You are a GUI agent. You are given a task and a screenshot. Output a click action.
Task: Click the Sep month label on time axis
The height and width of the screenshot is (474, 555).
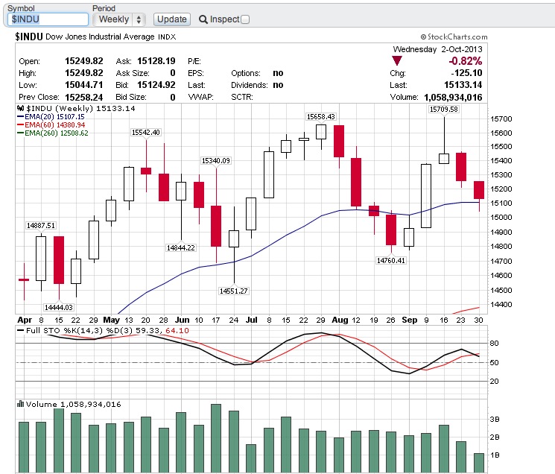click(409, 320)
